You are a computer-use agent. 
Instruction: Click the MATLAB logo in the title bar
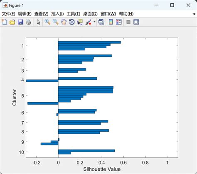point(5,5)
